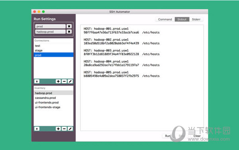Edit connection with the pencil icon

click(x=70, y=81)
